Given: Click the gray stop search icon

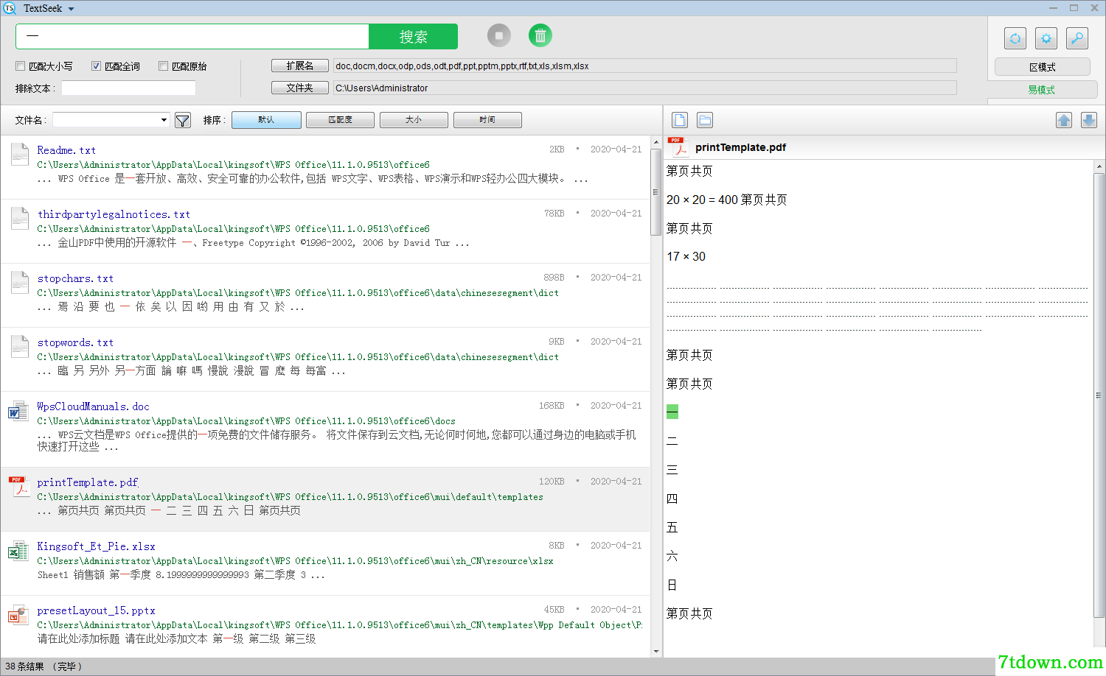Looking at the screenshot, I should click(499, 35).
